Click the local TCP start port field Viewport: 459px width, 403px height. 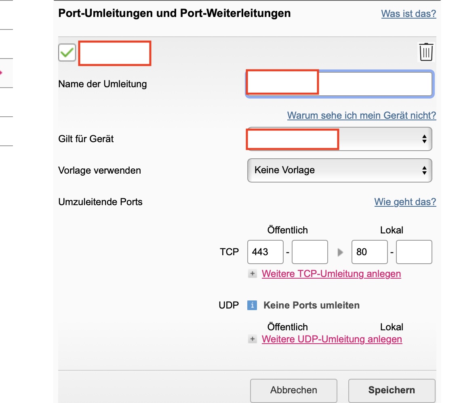click(369, 252)
